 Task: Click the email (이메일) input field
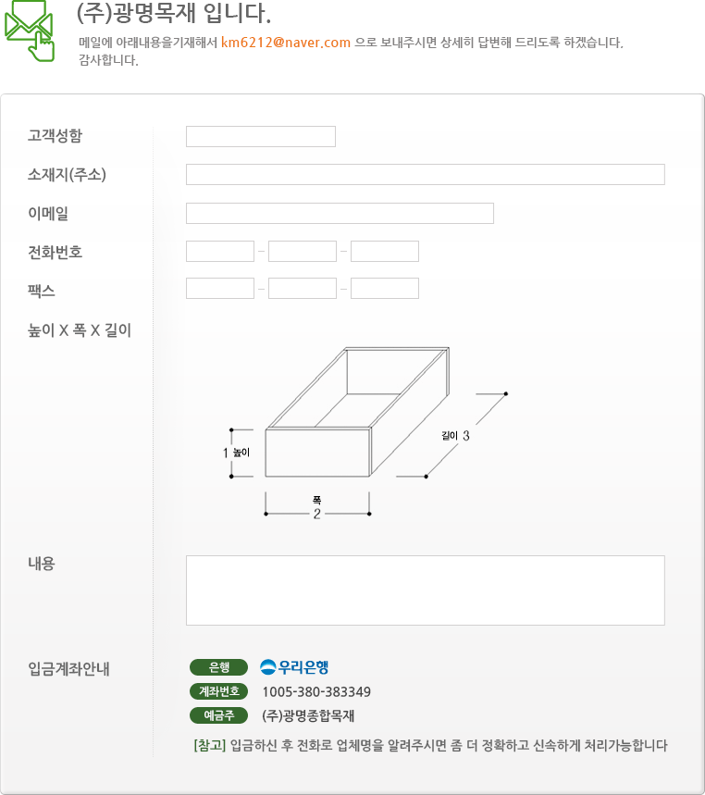pos(340,214)
